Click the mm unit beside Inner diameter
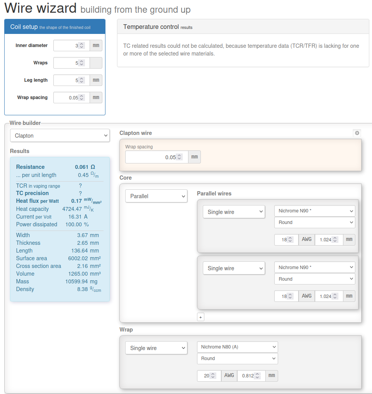372x394 pixels. click(x=96, y=45)
